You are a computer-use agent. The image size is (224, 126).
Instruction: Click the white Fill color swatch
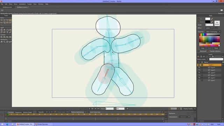point(208,19)
